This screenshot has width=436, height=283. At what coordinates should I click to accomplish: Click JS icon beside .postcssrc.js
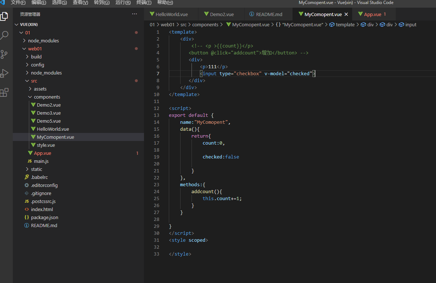pyautogui.click(x=27, y=201)
